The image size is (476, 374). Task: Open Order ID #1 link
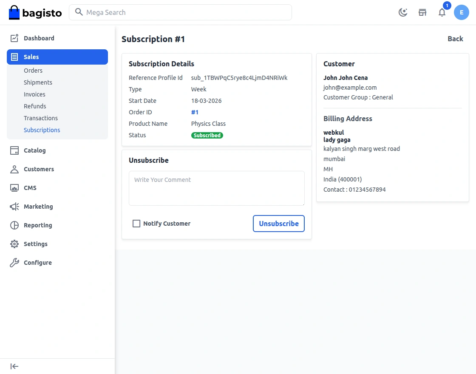195,112
